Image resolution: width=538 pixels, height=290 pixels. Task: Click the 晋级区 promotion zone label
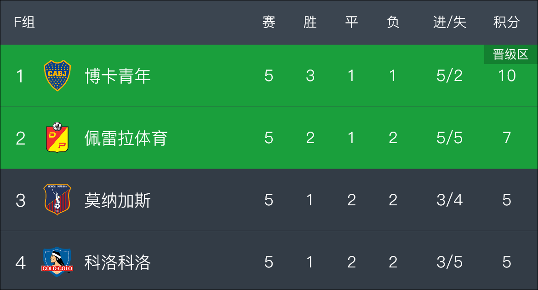click(510, 54)
